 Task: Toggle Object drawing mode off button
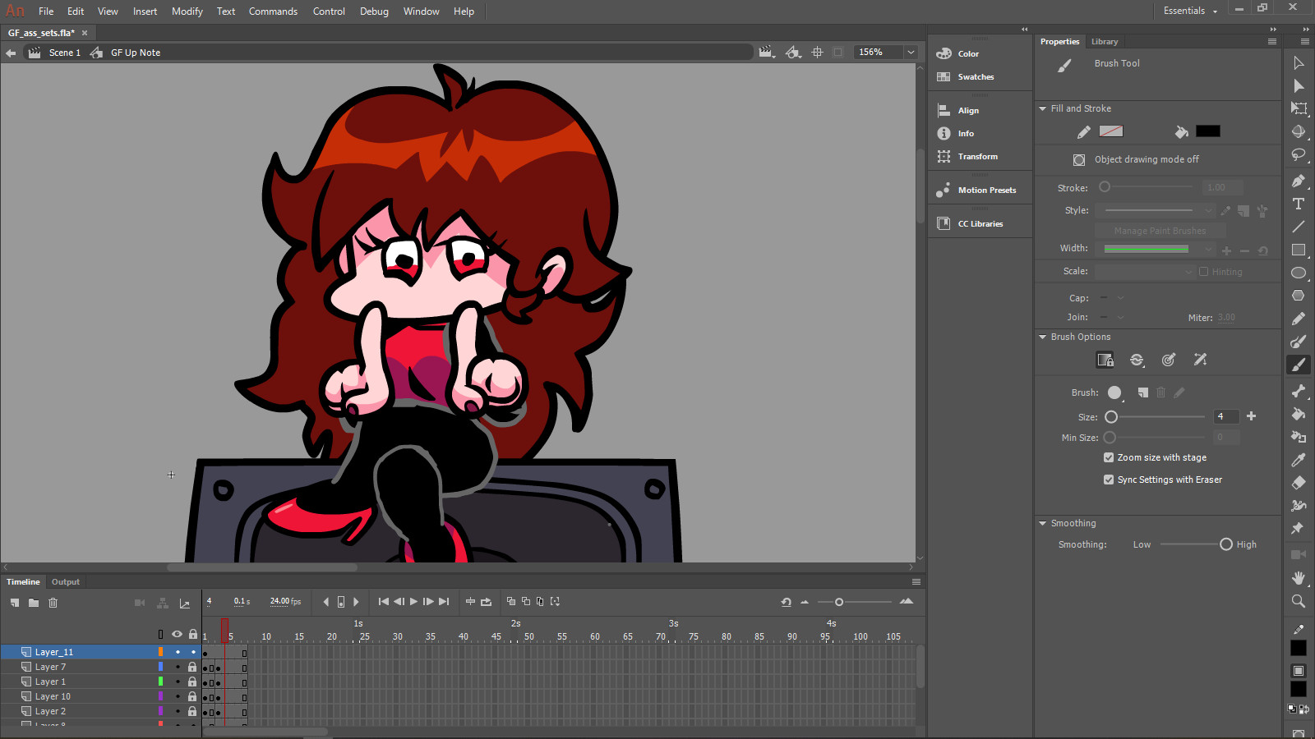pos(1079,159)
